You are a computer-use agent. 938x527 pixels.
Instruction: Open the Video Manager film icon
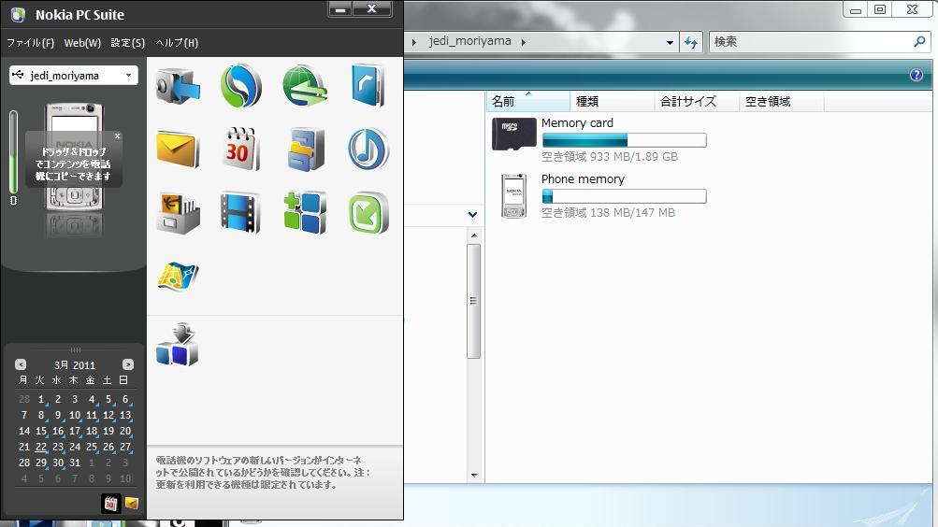point(240,213)
